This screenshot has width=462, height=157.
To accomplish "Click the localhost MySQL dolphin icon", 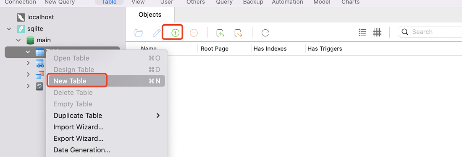I will click(21, 17).
